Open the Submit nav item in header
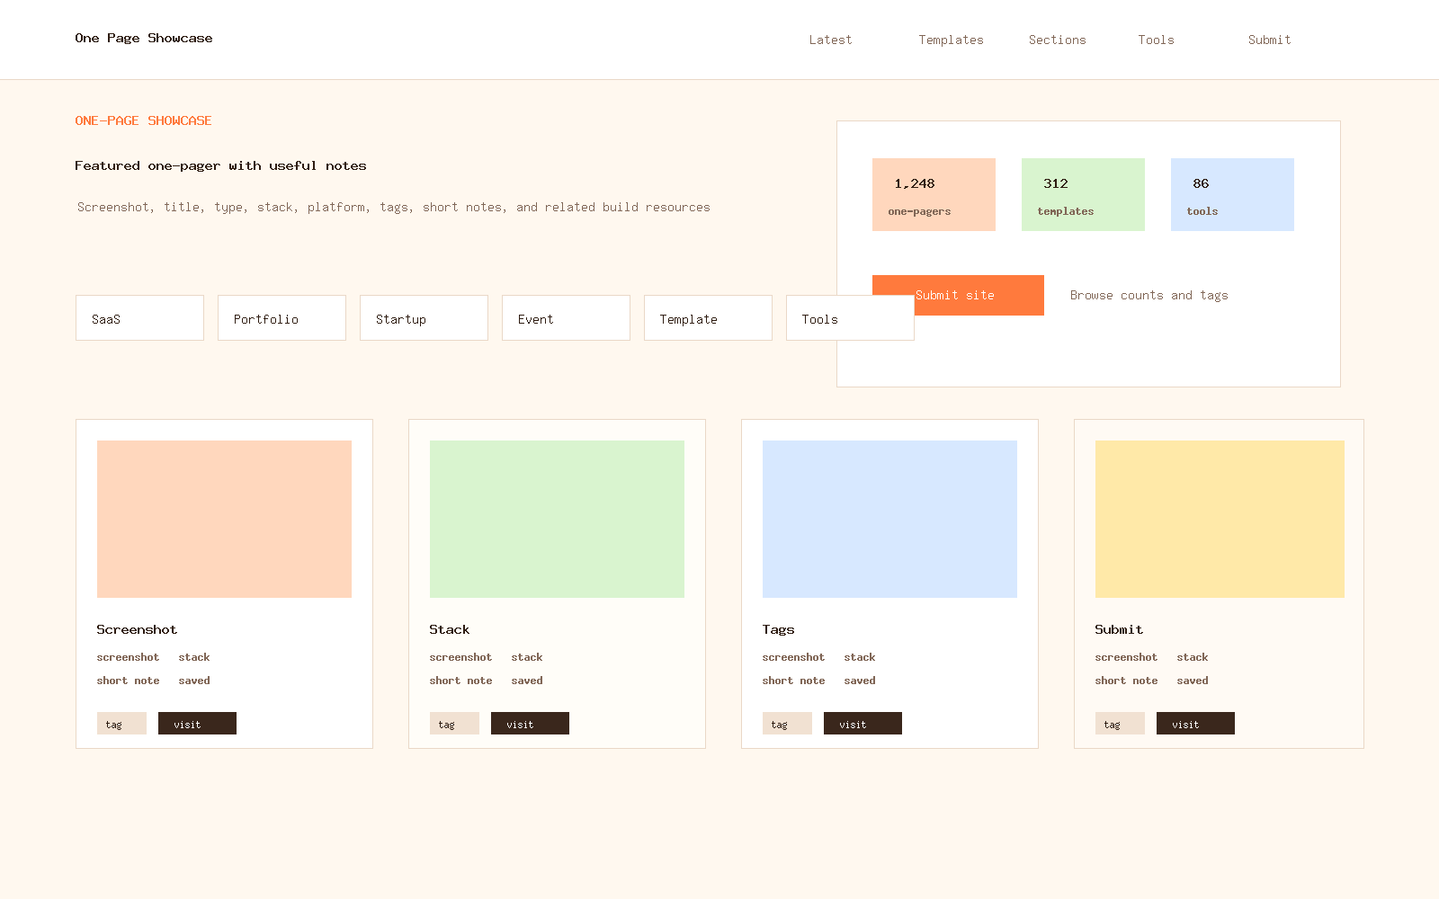 click(x=1269, y=40)
